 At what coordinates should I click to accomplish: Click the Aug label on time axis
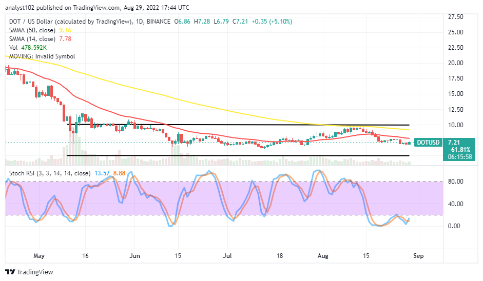[x=323, y=256]
